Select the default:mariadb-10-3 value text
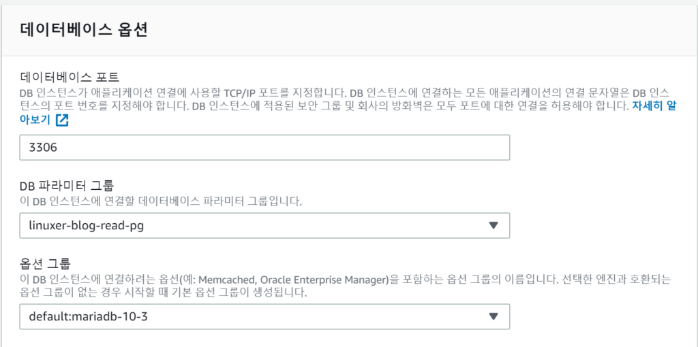Screen dimensions: 698x347 [87, 316]
